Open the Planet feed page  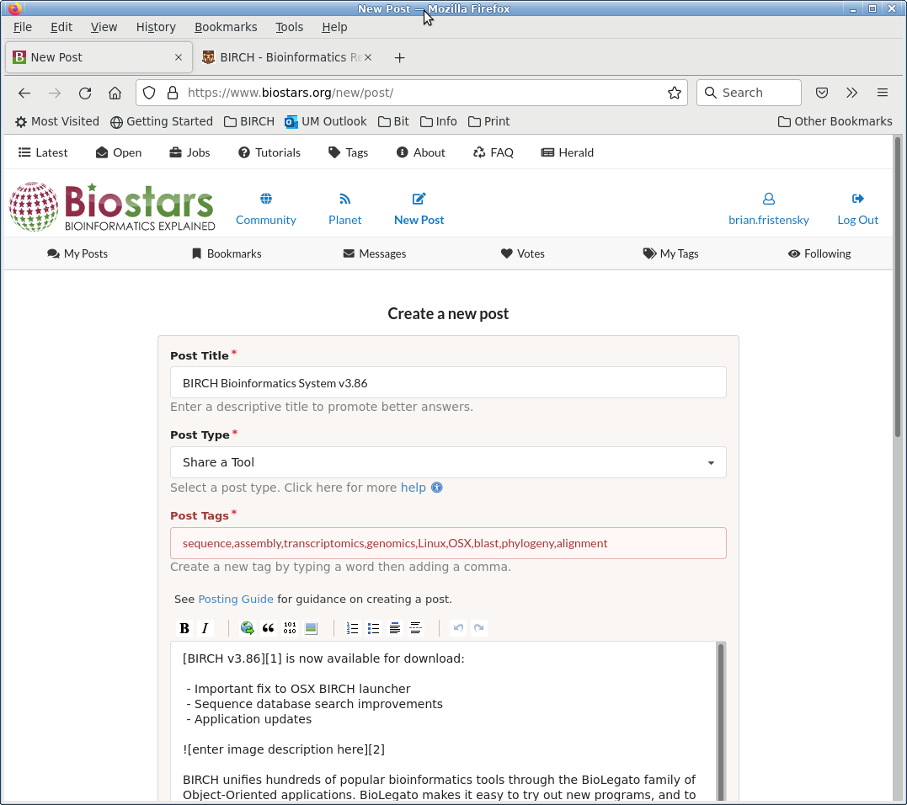344,209
